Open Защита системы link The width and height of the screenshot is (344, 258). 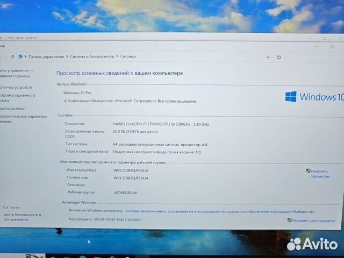pos(12,109)
